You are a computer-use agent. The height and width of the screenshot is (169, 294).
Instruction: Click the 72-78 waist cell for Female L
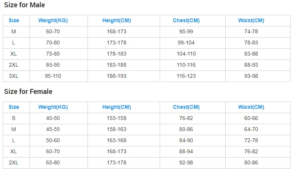pyautogui.click(x=251, y=141)
